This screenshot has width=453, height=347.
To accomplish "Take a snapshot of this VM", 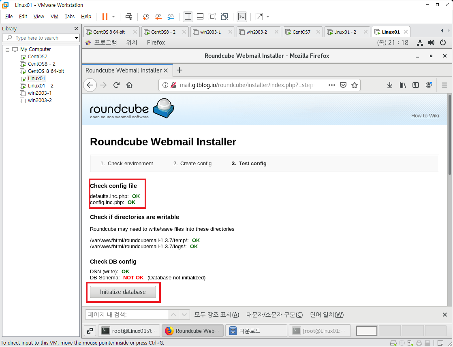I will pyautogui.click(x=146, y=17).
